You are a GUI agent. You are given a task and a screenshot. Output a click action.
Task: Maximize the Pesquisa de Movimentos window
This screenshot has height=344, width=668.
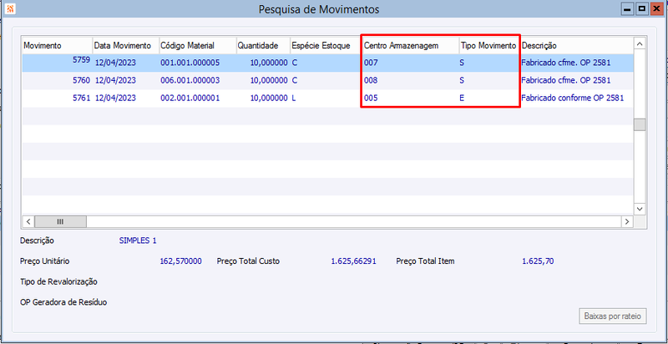tap(641, 9)
